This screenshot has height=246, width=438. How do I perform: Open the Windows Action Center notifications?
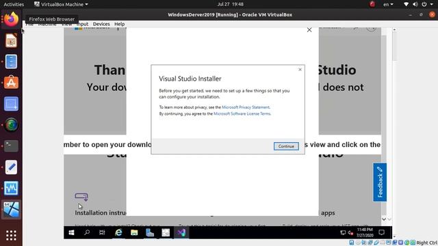(x=382, y=232)
